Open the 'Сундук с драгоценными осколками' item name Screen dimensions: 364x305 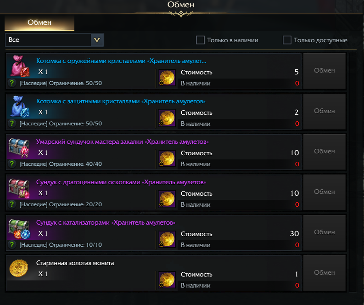tap(121, 182)
